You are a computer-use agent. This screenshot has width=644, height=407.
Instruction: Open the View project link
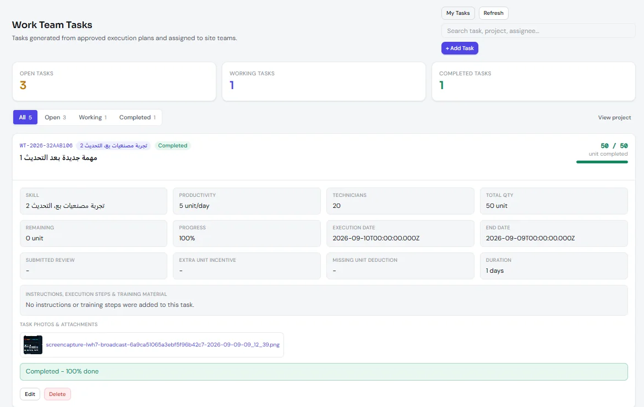tap(614, 117)
